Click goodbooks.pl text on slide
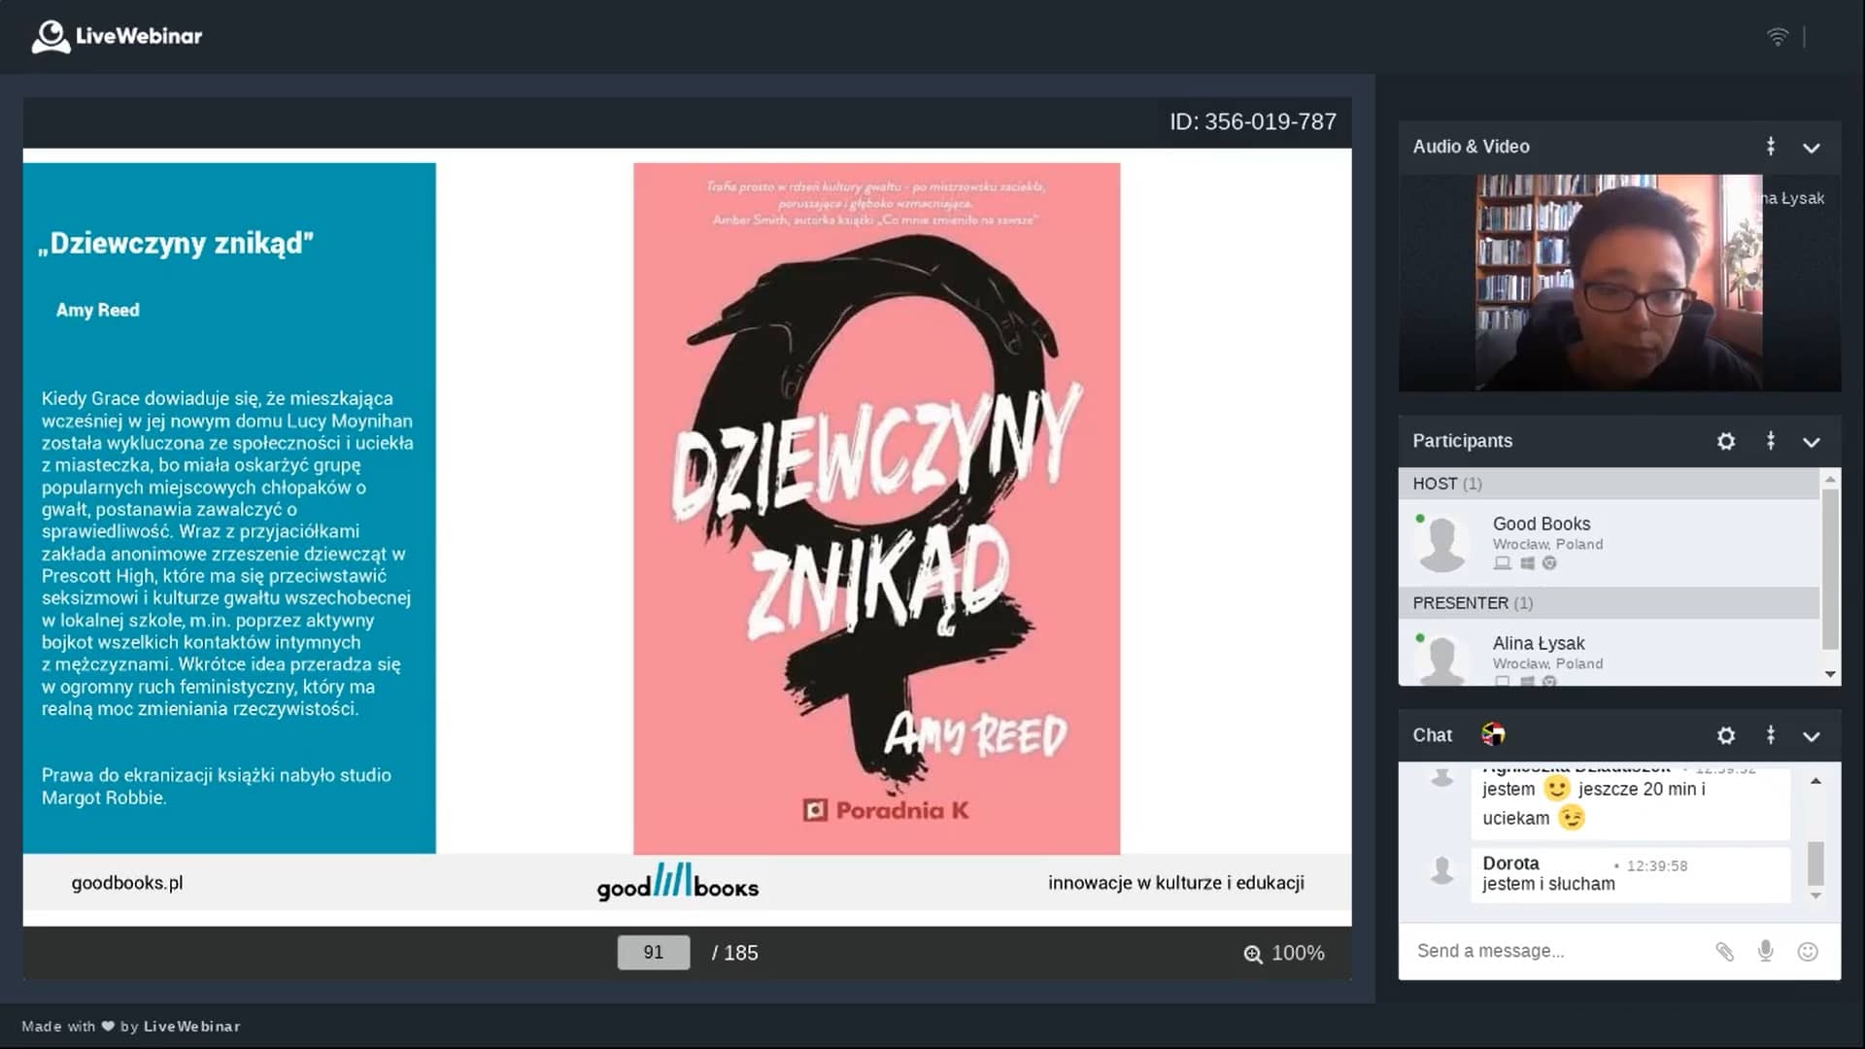Screen dimensions: 1865x1049 [127, 883]
